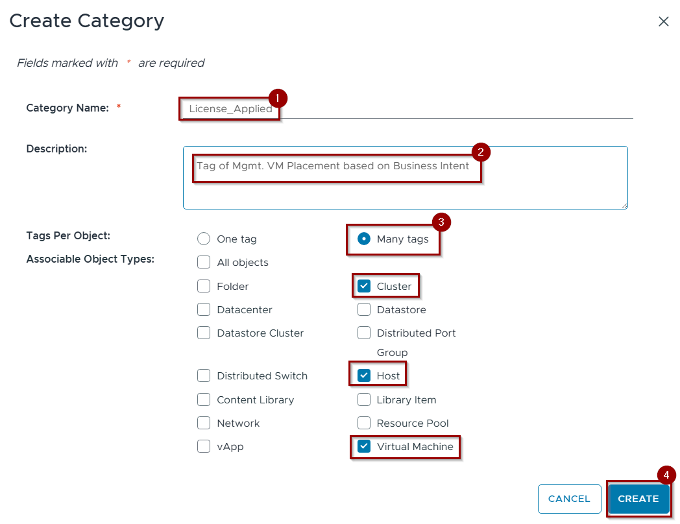Check the Library Item checkbox

[364, 399]
